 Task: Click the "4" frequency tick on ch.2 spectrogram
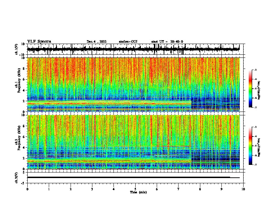(24, 148)
